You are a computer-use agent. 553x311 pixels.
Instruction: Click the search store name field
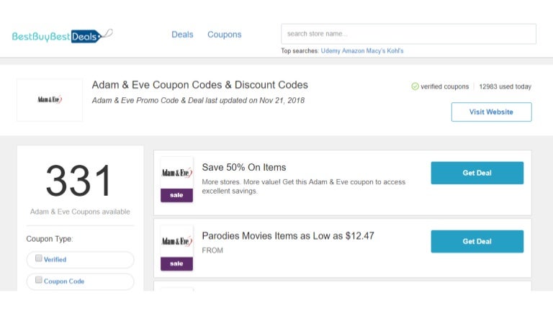pyautogui.click(x=408, y=34)
